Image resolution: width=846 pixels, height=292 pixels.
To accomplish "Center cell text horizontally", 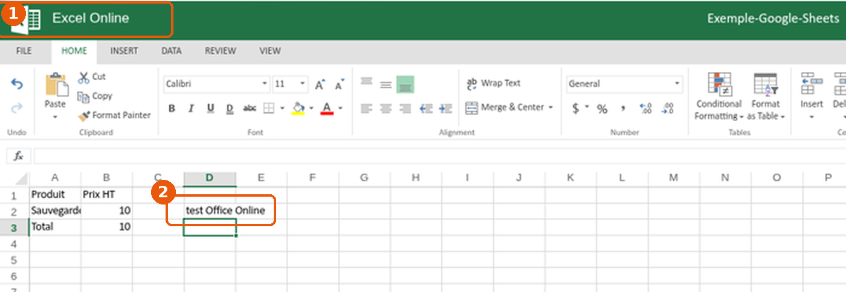I will pyautogui.click(x=386, y=109).
